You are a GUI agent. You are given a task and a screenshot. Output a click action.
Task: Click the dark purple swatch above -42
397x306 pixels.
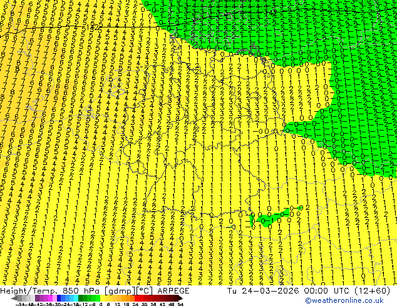(x=37, y=299)
